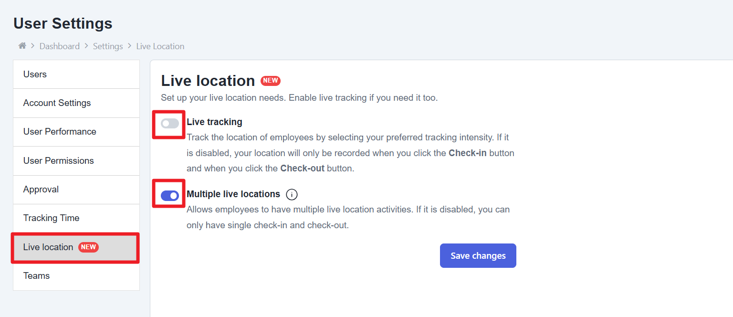Click the Live Location breadcrumb item

[x=160, y=46]
